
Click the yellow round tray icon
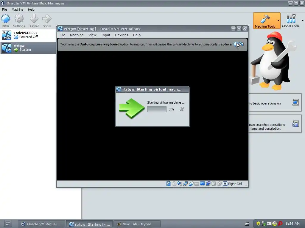tap(274, 224)
